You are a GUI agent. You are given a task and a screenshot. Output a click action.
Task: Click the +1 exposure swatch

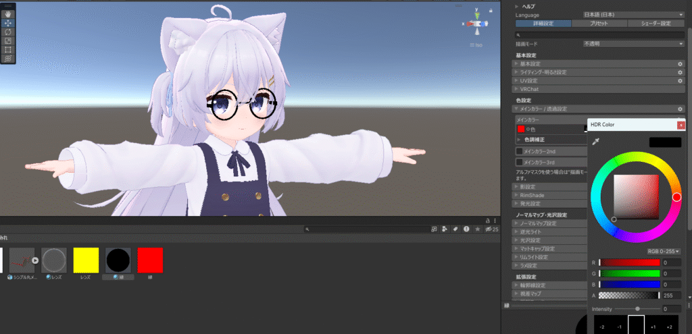[x=653, y=325]
